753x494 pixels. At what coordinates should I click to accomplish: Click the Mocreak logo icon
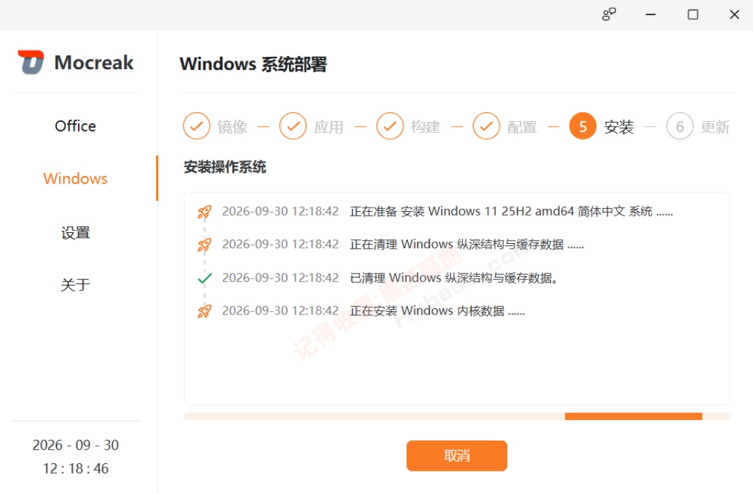[31, 62]
